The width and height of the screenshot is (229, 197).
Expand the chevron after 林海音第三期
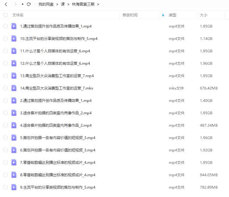pyautogui.click(x=98, y=5)
